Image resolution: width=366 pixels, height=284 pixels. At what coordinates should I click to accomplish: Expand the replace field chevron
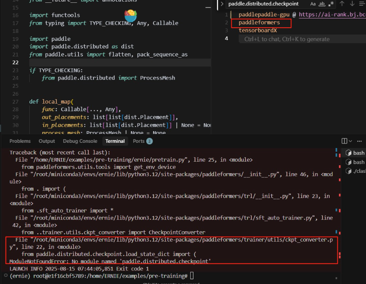[x=222, y=4]
